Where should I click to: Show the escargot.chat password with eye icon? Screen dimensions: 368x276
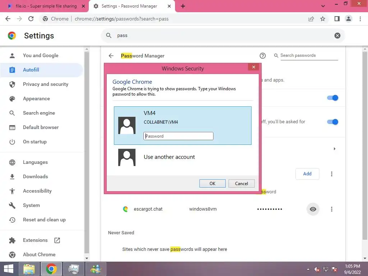point(313,209)
